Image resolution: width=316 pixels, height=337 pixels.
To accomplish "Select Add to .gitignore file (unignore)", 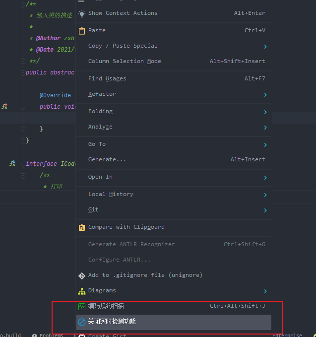I will pyautogui.click(x=174, y=275).
